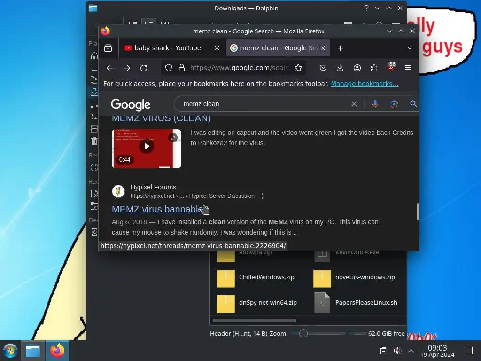Click the Google results page scrollbar
This screenshot has width=481, height=361.
(418, 212)
